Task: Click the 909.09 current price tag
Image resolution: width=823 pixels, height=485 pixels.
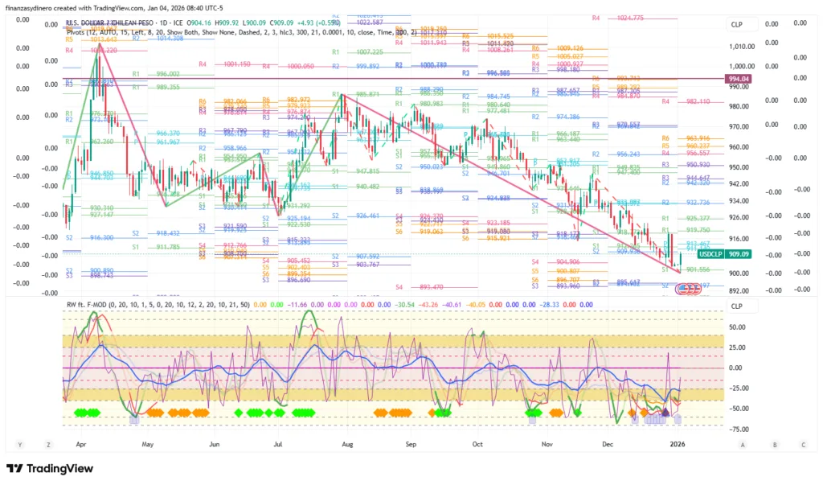Action: [740, 254]
